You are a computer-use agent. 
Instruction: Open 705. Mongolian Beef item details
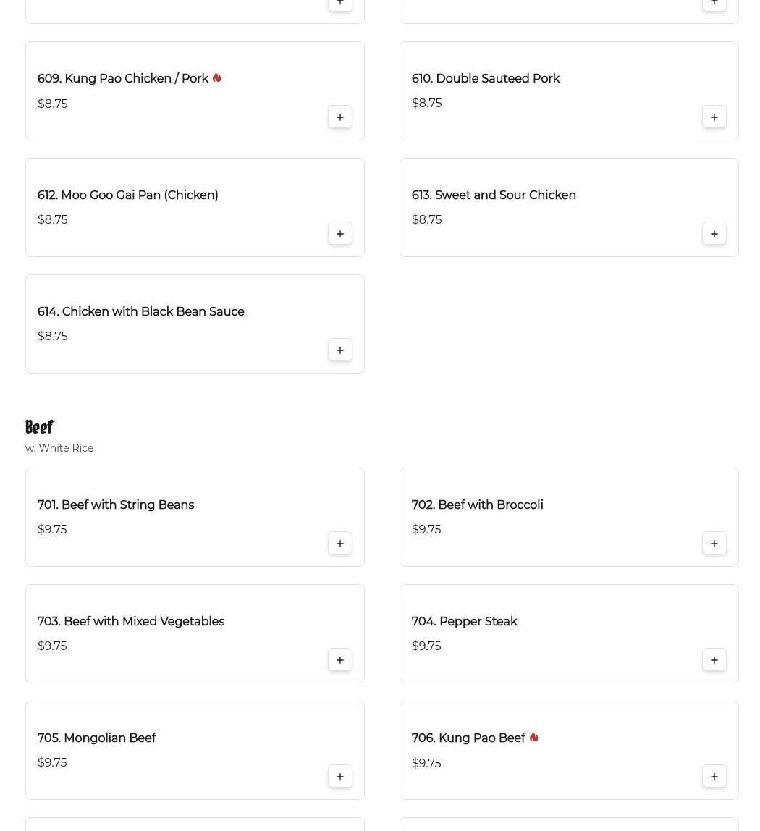(97, 738)
